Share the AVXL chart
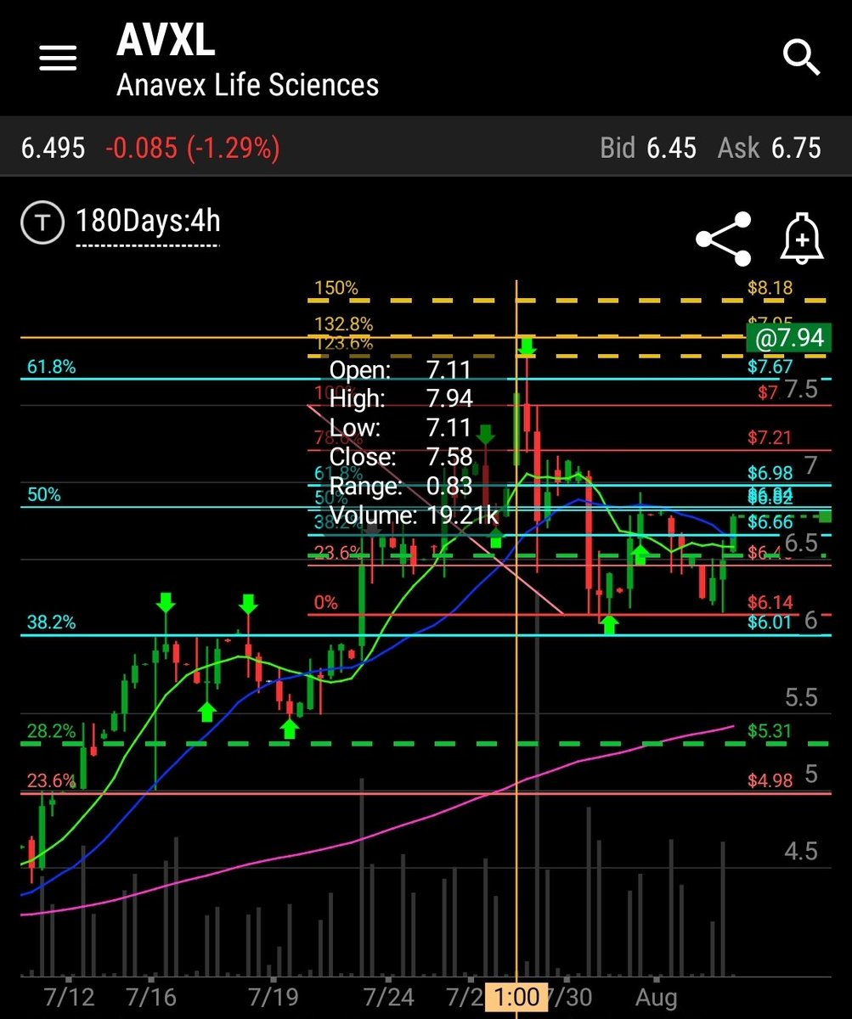This screenshot has height=1019, width=852. 724,239
